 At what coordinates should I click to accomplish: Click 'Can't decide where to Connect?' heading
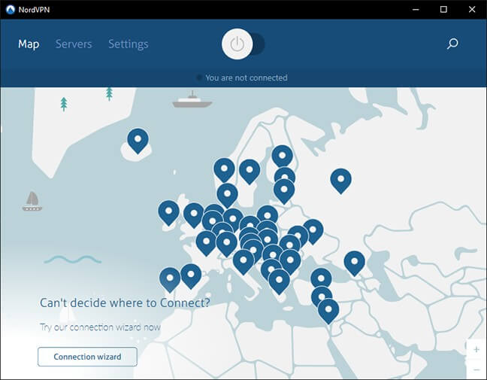point(125,302)
